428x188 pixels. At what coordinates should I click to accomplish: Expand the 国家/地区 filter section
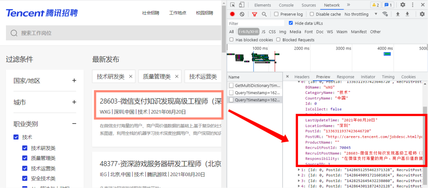74,80
